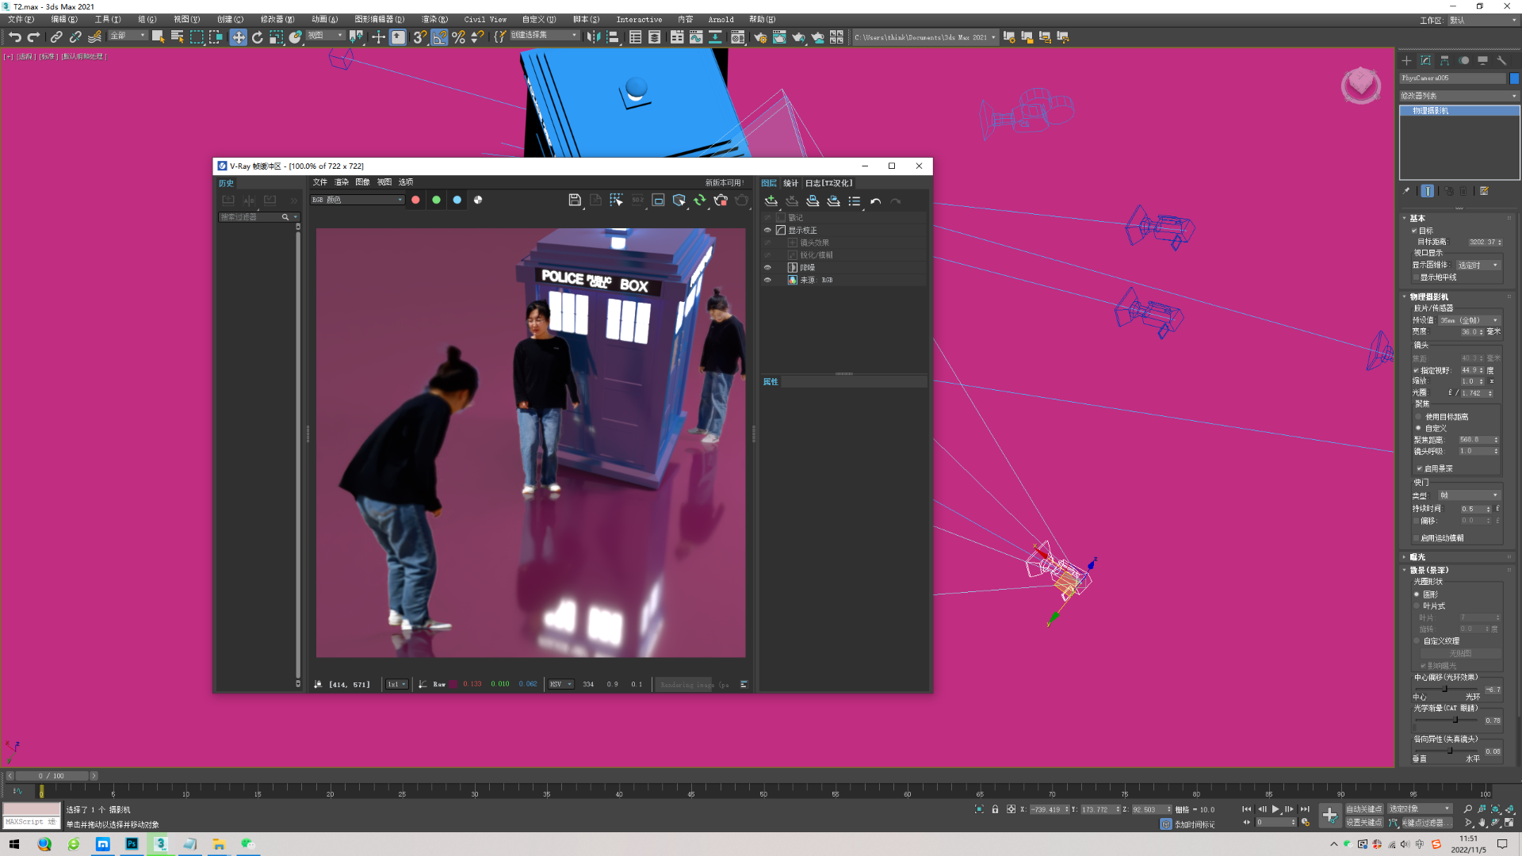Open the 全部 selection filter dropdown
Screen dimensions: 1522x856
tap(128, 36)
